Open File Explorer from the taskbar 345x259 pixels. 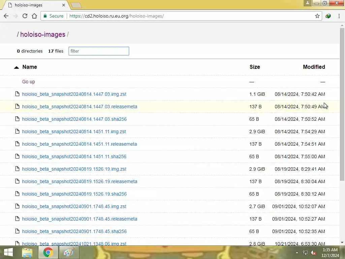click(27, 252)
